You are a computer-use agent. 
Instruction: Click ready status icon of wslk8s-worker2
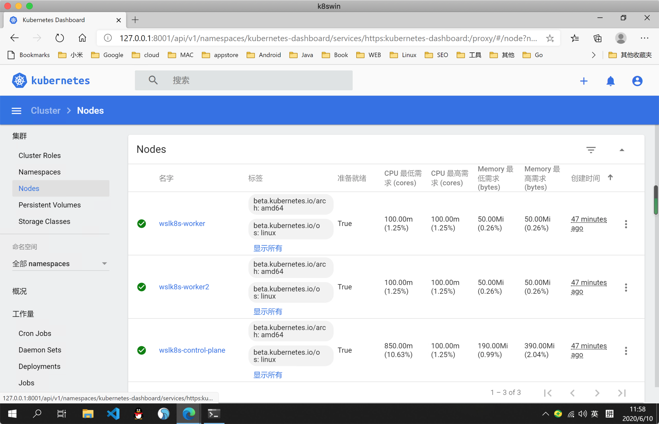coord(142,287)
